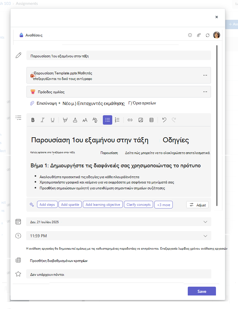The width and height of the screenshot is (238, 309).
Task: Click the Οδηγίες heading in editor
Action: tap(176, 140)
